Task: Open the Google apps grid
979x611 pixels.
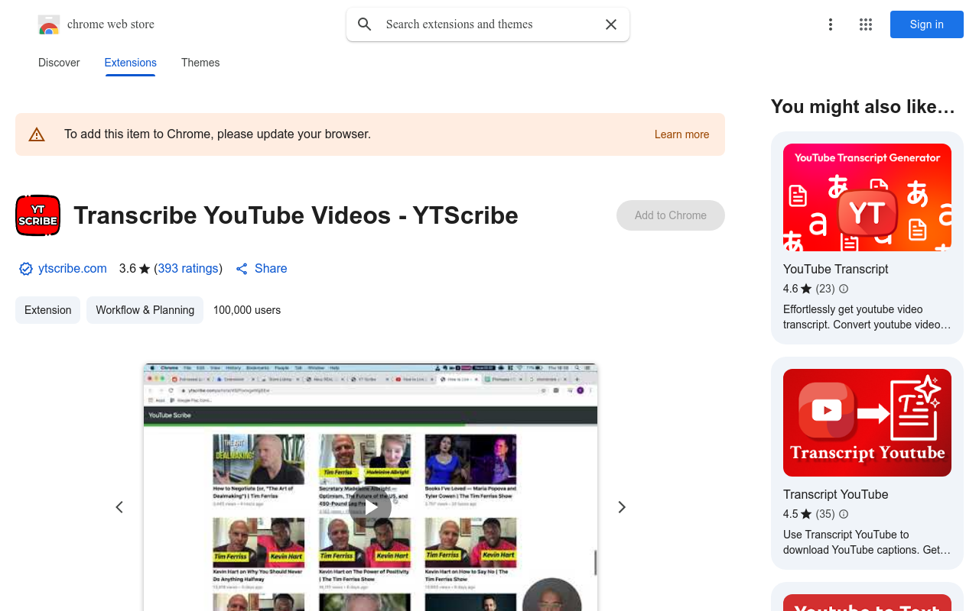Action: (x=866, y=24)
